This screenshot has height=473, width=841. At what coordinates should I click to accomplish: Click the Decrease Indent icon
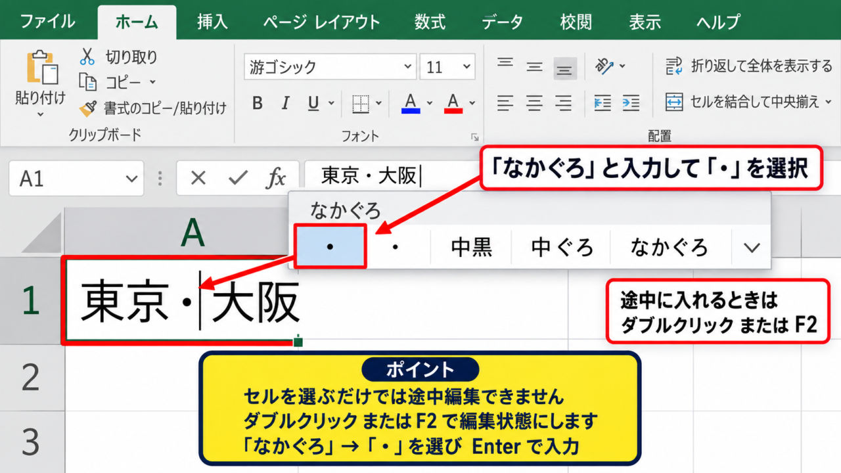click(602, 103)
